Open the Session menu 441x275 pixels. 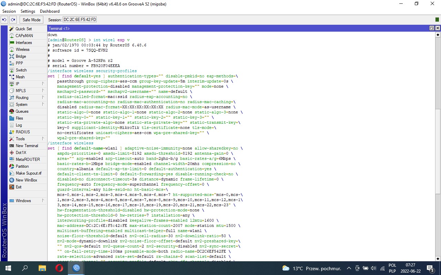click(9, 11)
